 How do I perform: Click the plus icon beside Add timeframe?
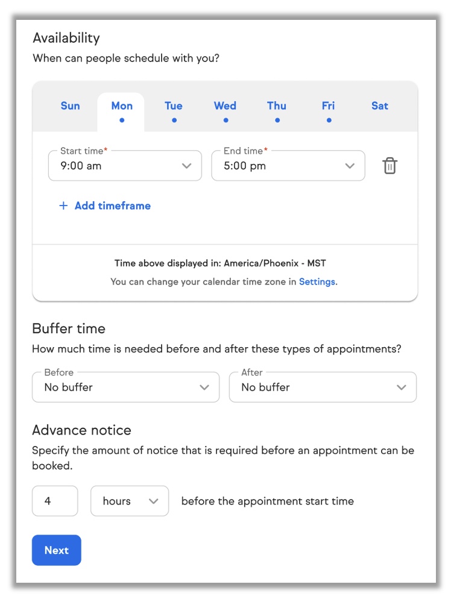click(x=63, y=206)
